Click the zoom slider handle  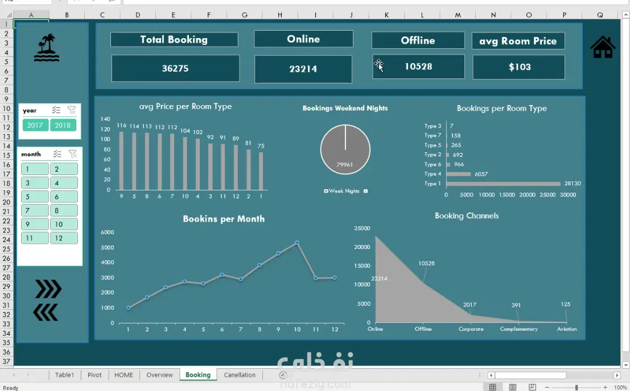coord(576,388)
